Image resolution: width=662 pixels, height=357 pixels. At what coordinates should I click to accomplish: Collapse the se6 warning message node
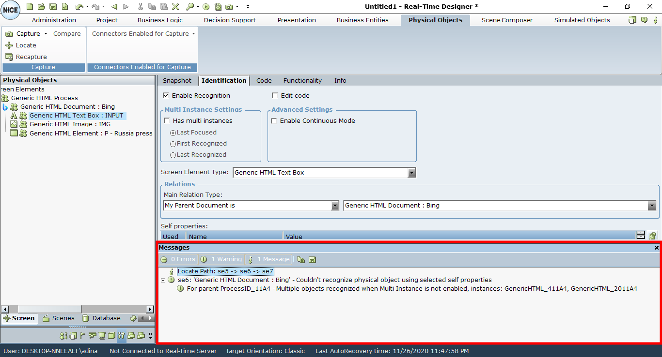pos(163,280)
